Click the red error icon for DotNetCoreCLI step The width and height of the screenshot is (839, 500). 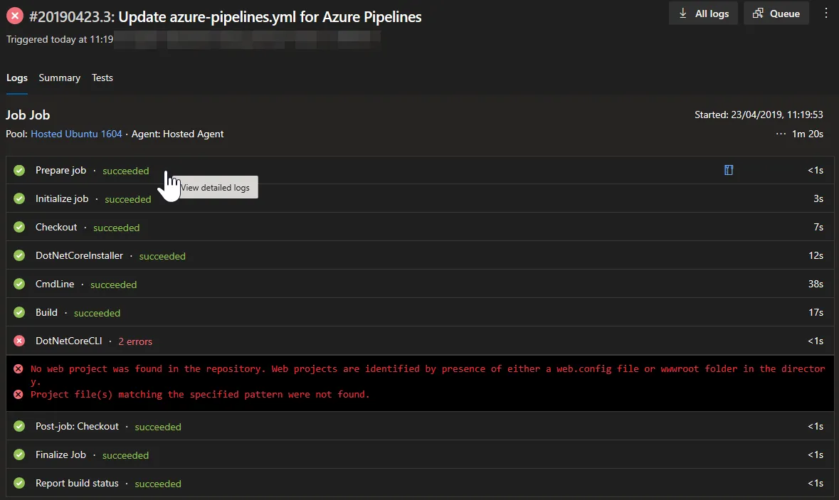tap(20, 341)
